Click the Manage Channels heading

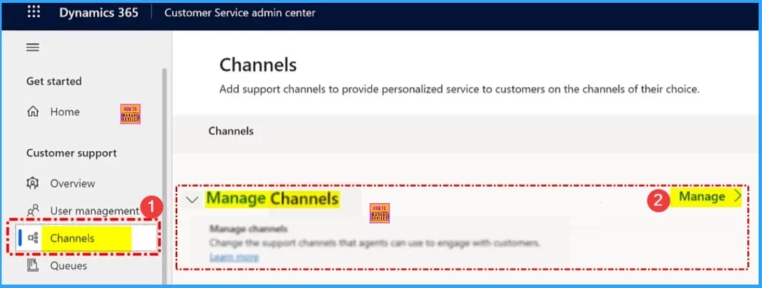272,199
